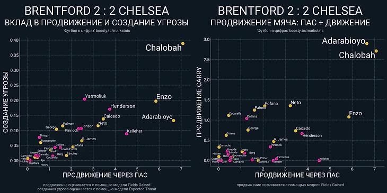Select the Yarmoliuk data point in left chart
Viewport: 387px width, 193px height.
85,99
